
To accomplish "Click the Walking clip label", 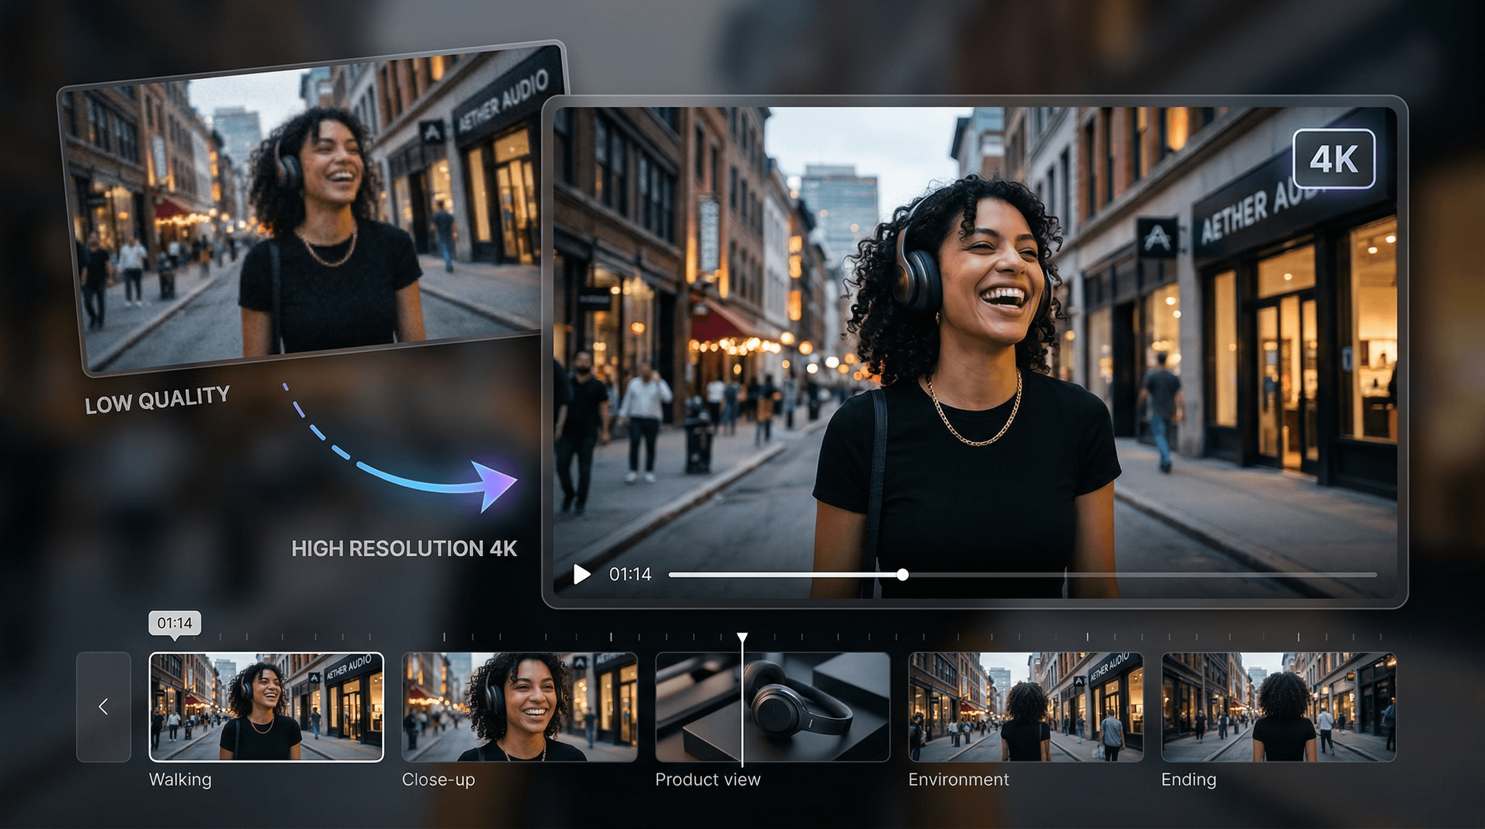I will coord(180,779).
